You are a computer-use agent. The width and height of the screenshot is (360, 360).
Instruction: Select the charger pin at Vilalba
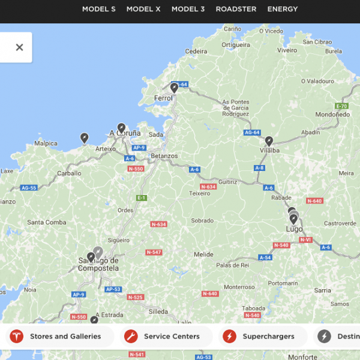[x=269, y=142]
